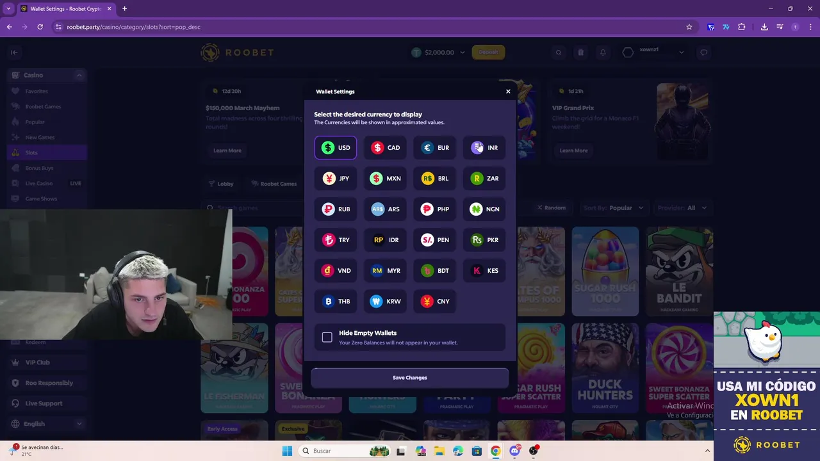Open the Sort By Popular dropdown
Image resolution: width=820 pixels, height=461 pixels.
pos(613,208)
